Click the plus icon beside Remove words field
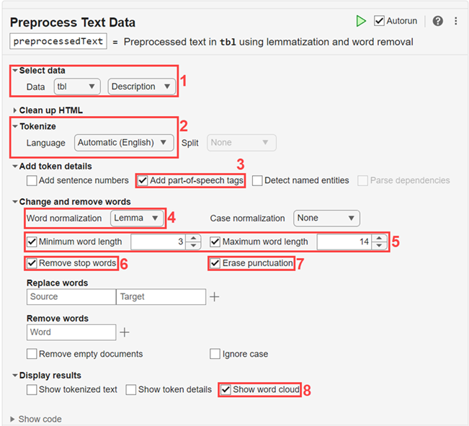Screen dimensions: 469x426 124,332
